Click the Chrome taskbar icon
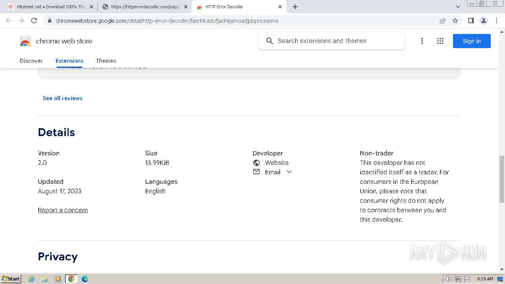The height and width of the screenshot is (284, 505). 71,279
